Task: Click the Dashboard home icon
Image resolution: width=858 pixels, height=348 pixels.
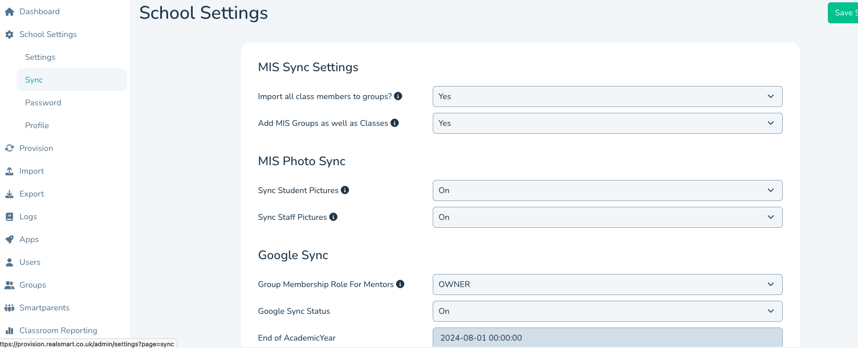Action: pos(9,11)
